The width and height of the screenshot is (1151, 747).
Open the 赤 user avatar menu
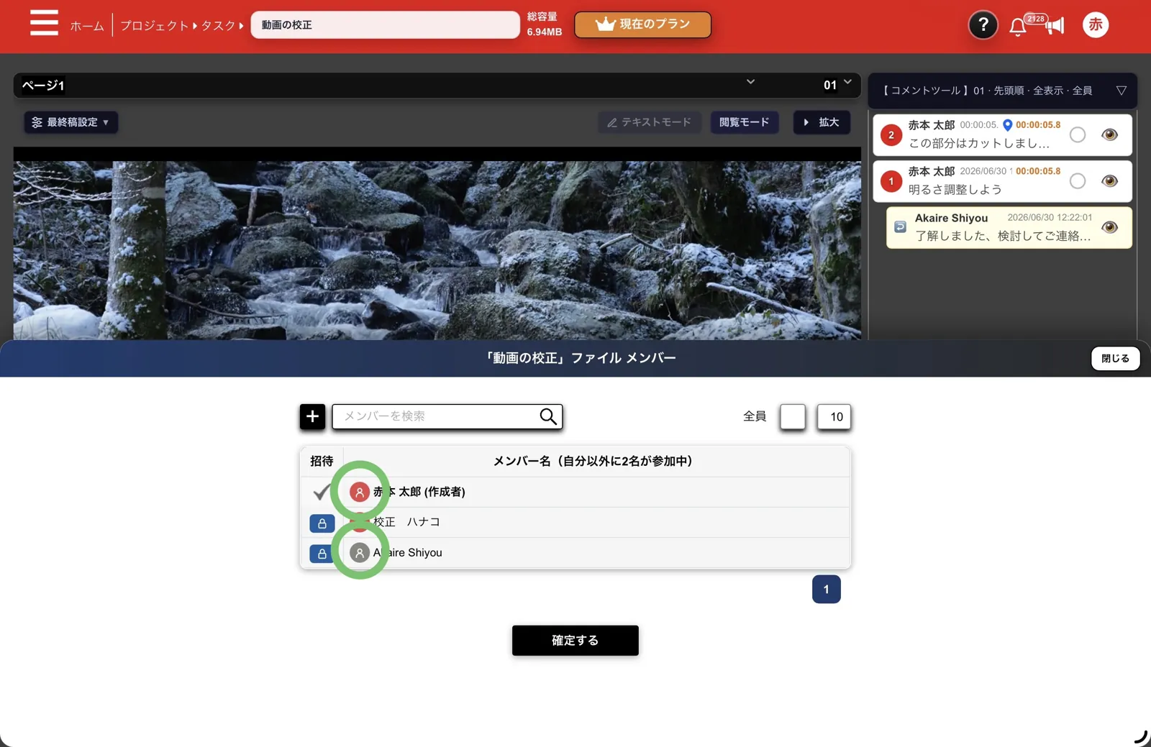(1095, 24)
